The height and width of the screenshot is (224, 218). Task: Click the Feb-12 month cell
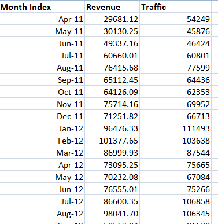[42, 141]
